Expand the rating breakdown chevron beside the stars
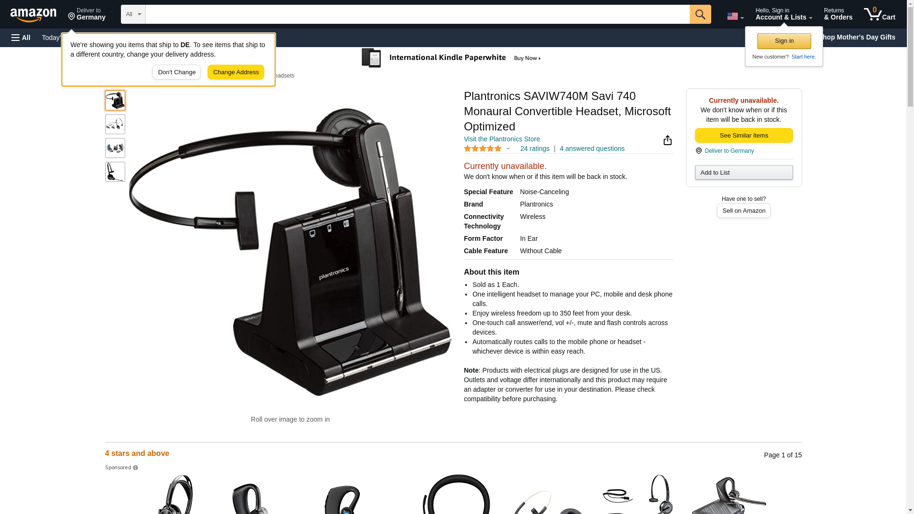Viewport: 914px width, 514px height. point(508,148)
